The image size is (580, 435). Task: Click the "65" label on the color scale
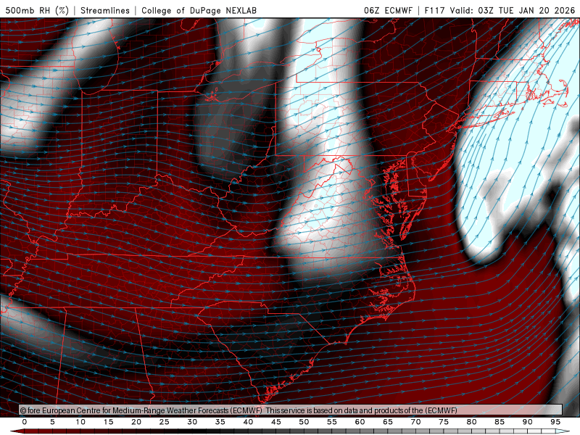tap(388, 422)
